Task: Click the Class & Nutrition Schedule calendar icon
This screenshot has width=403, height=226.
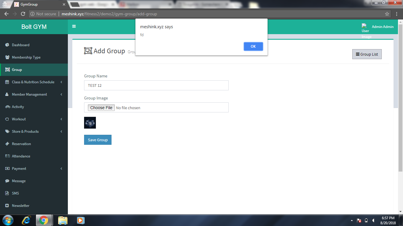Action: pyautogui.click(x=7, y=82)
